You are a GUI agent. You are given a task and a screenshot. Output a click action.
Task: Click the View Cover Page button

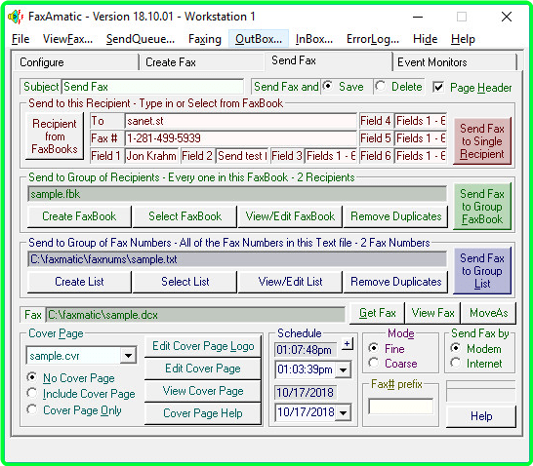click(203, 391)
